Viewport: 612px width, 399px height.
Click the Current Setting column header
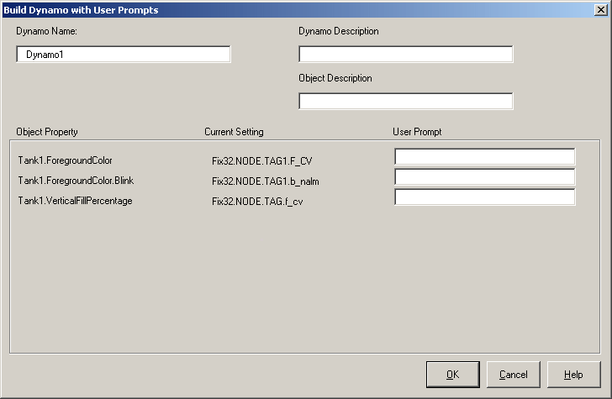pos(234,132)
